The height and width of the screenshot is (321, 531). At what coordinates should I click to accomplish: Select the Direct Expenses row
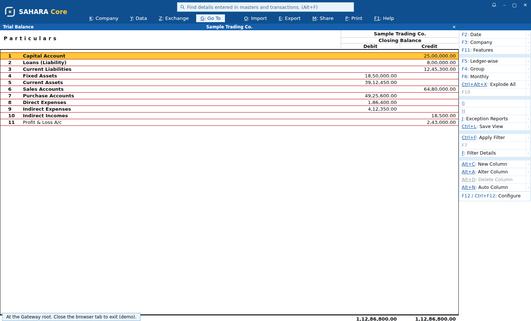coord(229,103)
